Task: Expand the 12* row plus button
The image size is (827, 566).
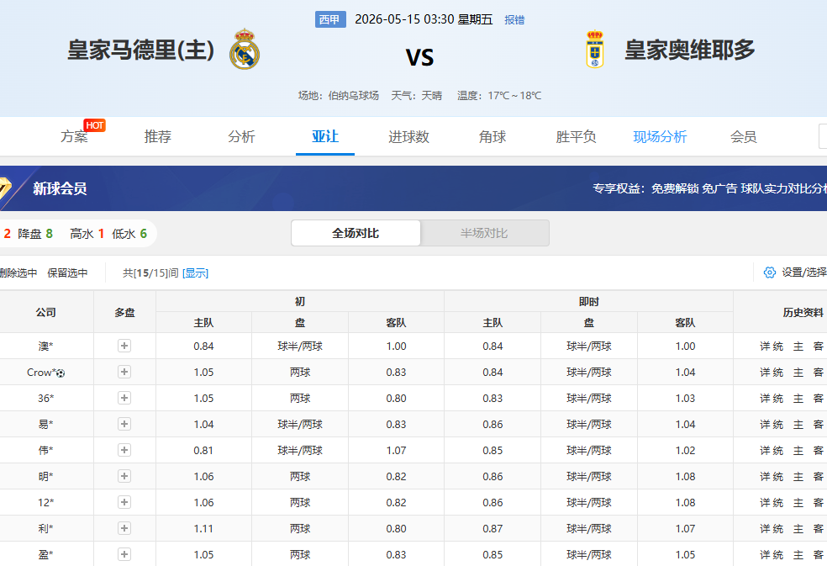Action: coord(124,502)
